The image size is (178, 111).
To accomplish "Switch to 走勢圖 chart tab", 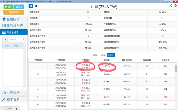I will (x=103, y=55).
